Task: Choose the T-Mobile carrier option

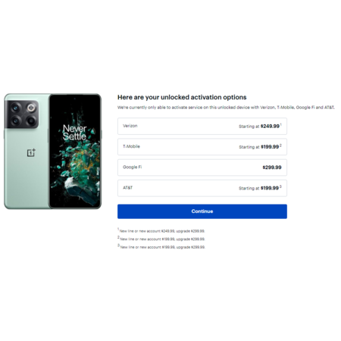Action: tap(202, 147)
